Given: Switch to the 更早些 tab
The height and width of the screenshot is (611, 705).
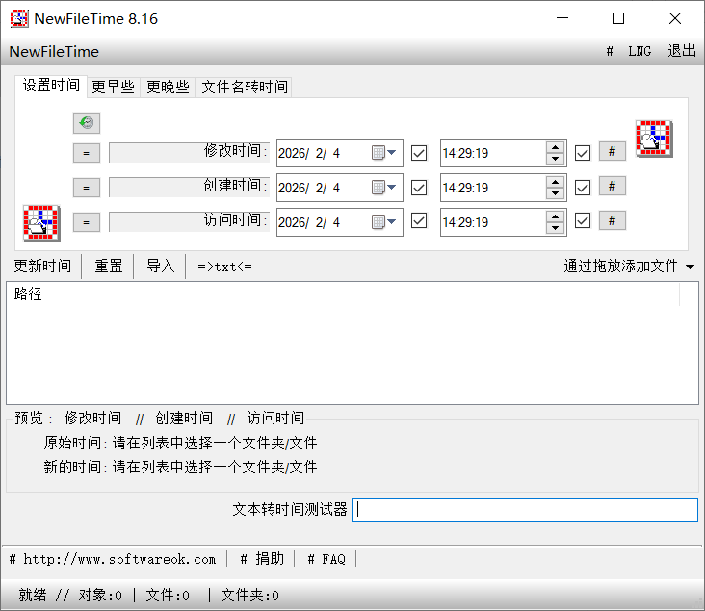Looking at the screenshot, I should pos(113,88).
